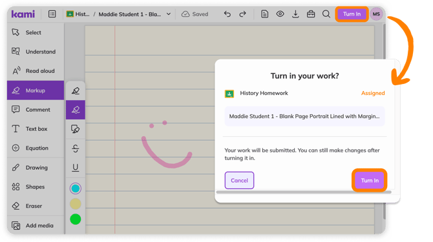Cancel the turn in dialog
The image size is (433, 242).
(239, 181)
